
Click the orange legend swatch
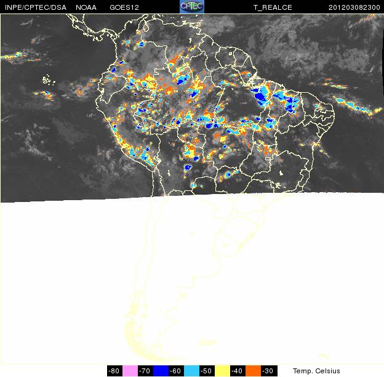point(253,371)
